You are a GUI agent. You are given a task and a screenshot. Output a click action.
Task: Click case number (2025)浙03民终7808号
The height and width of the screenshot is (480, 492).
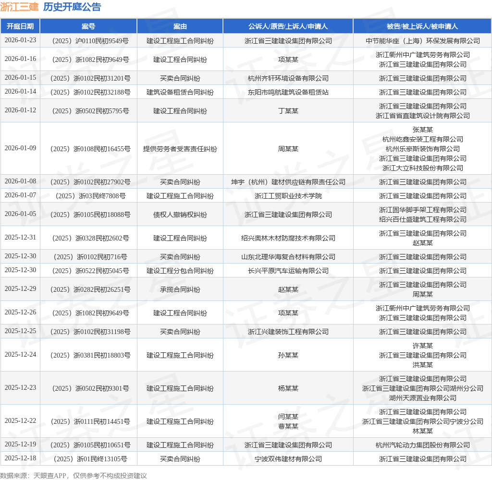[x=90, y=196]
